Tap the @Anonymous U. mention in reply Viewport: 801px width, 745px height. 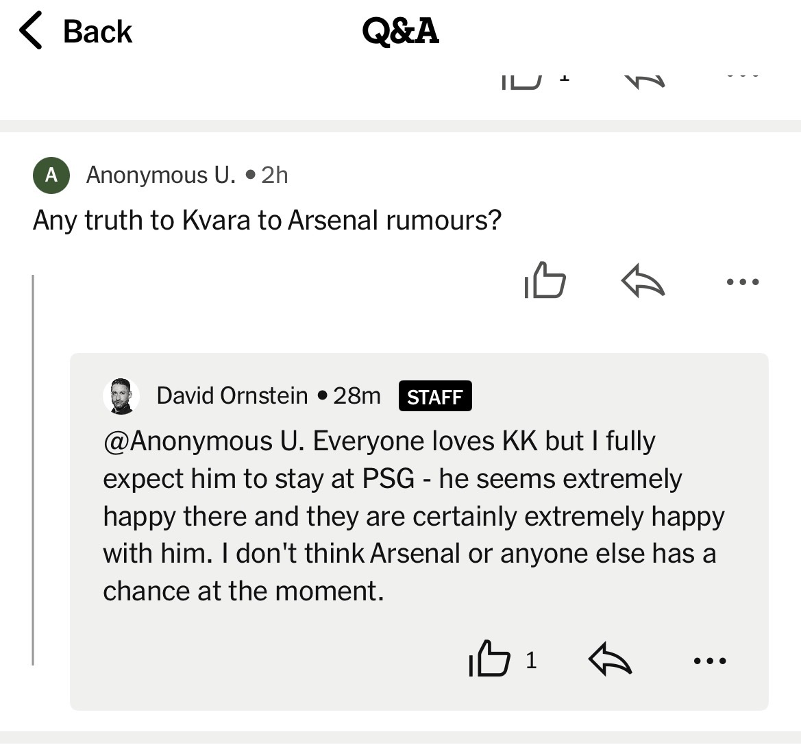[203, 441]
